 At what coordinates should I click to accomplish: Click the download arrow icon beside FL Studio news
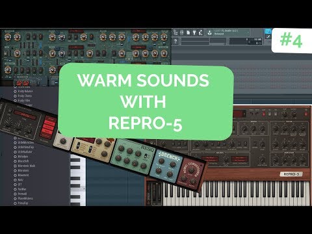coord(210,32)
